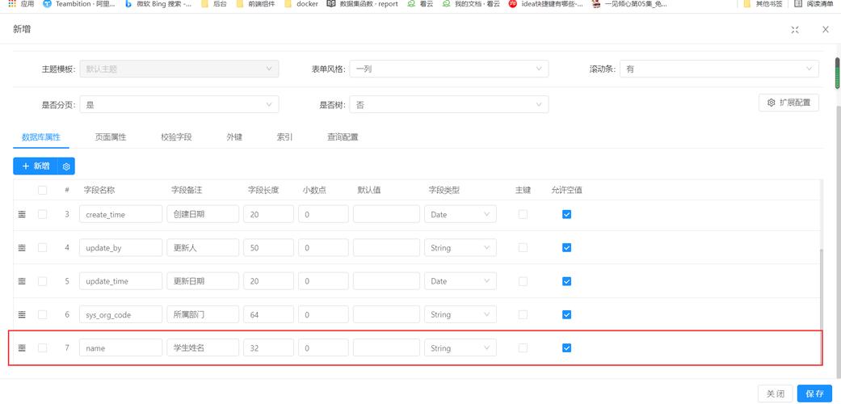
Task: Click the drag handle icon of name row
Action: 22,347
